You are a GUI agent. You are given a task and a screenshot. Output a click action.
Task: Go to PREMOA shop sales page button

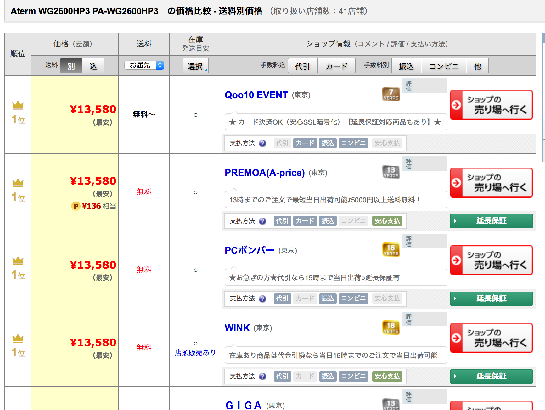(491, 183)
